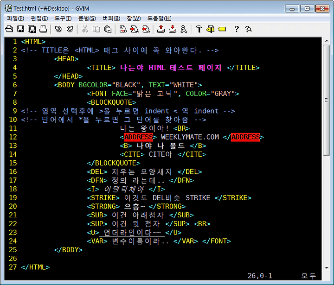
Task: Save session using the download-arrow icon
Action: tap(173, 29)
